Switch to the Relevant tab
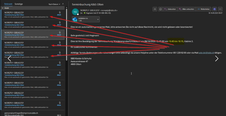Image resolution: width=226 pixels, height=116 pixels. pos(8,4)
